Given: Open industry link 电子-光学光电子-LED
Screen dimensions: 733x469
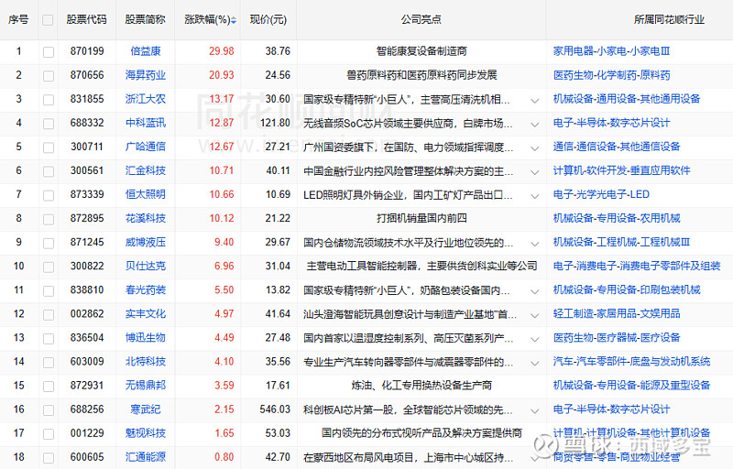Looking at the screenshot, I should pos(601,194).
